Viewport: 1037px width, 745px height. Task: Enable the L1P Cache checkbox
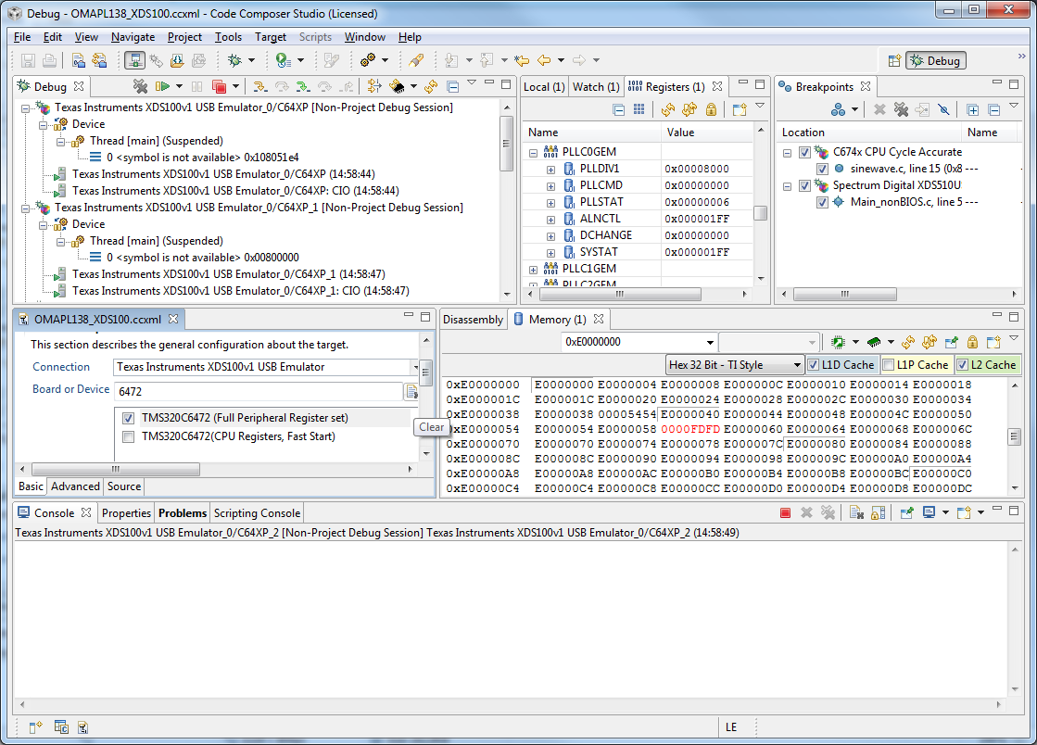[x=889, y=365]
